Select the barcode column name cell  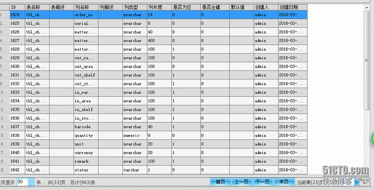[x=86, y=127]
